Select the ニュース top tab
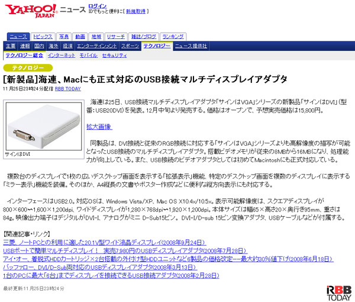 18,37
